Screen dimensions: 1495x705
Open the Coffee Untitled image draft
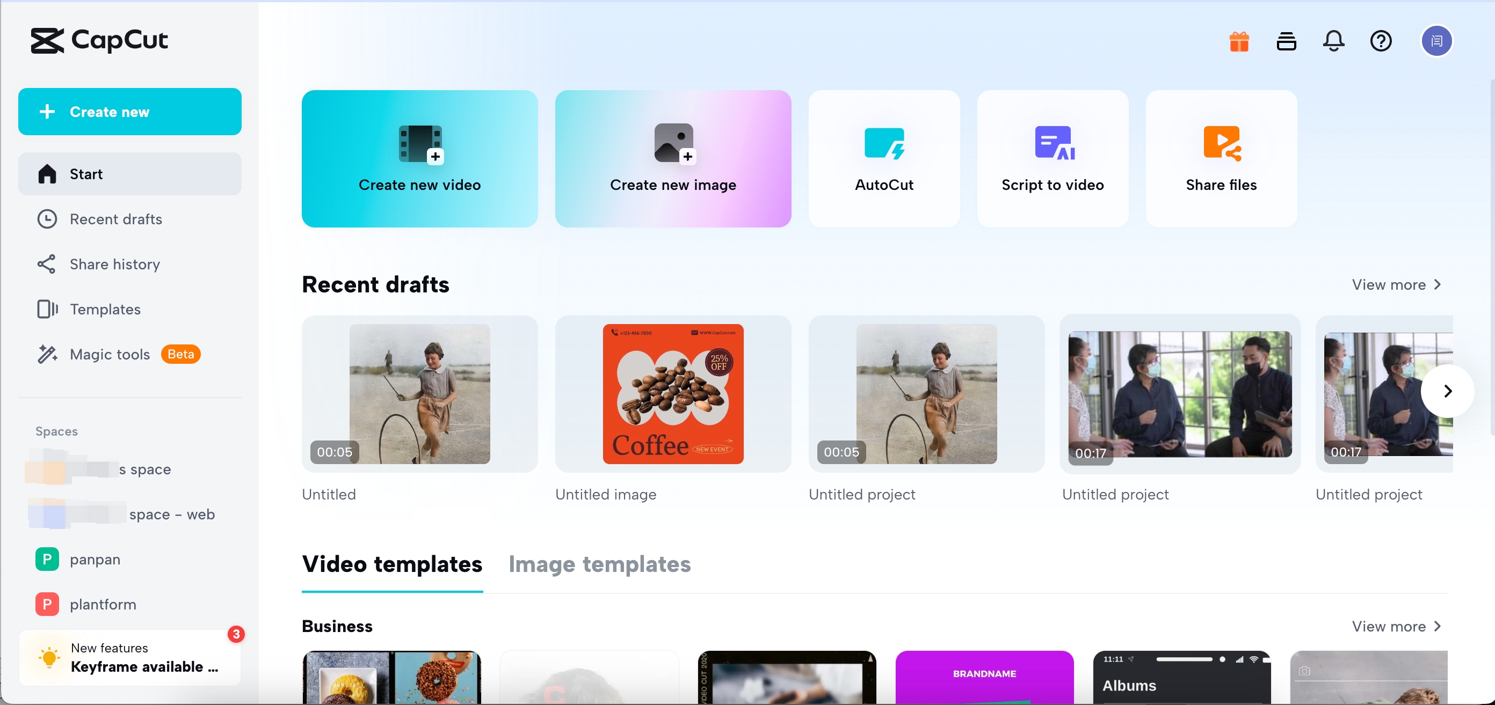coord(673,394)
